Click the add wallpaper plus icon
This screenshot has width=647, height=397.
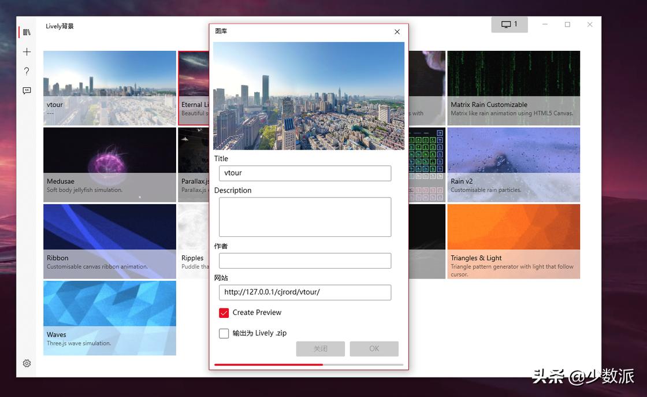click(x=27, y=51)
